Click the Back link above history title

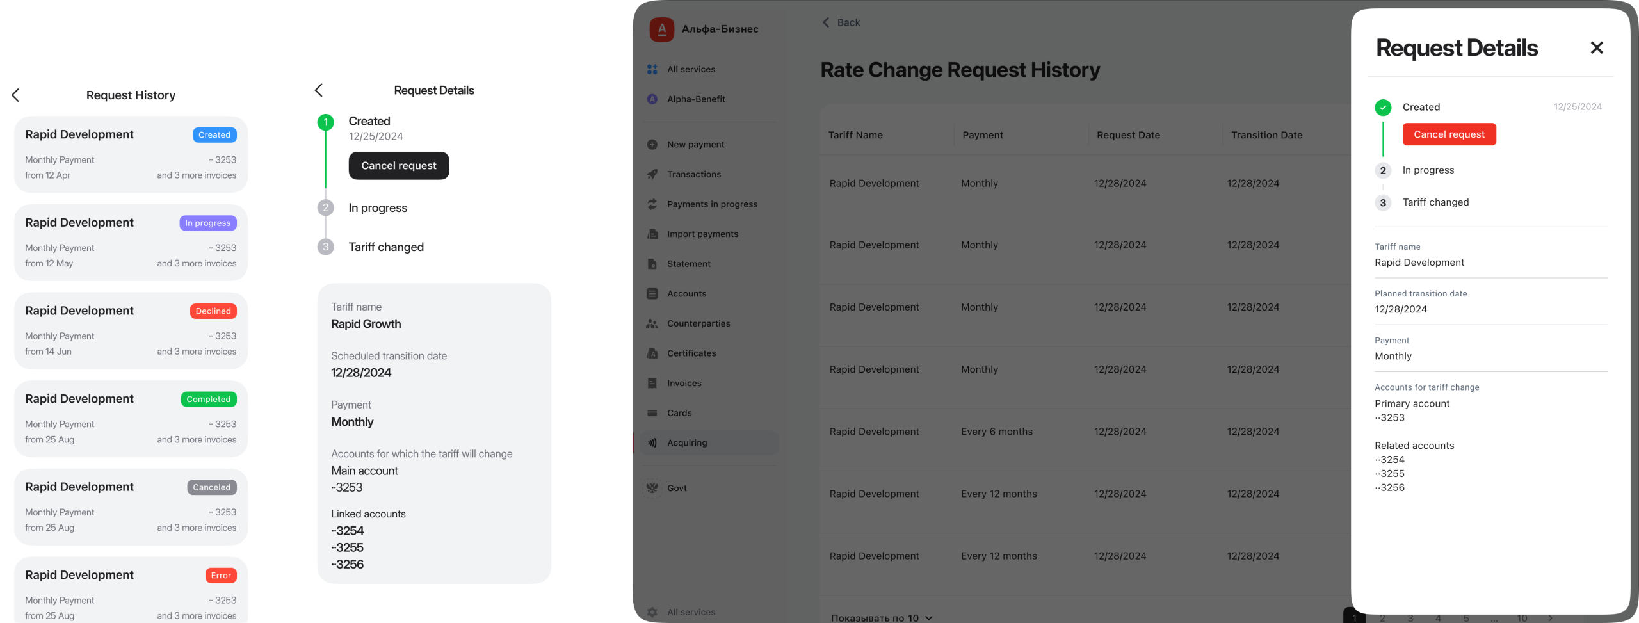841,22
